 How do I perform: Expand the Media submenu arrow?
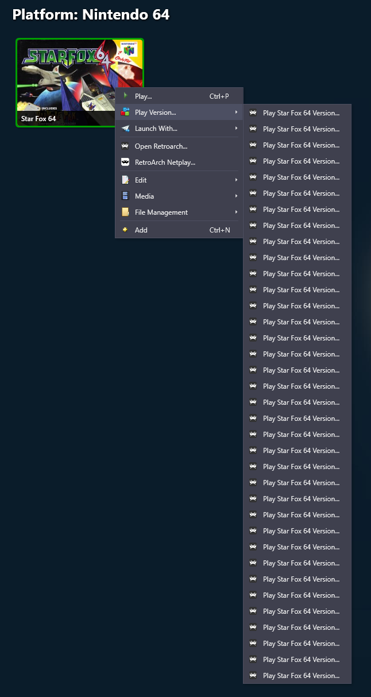(x=236, y=196)
